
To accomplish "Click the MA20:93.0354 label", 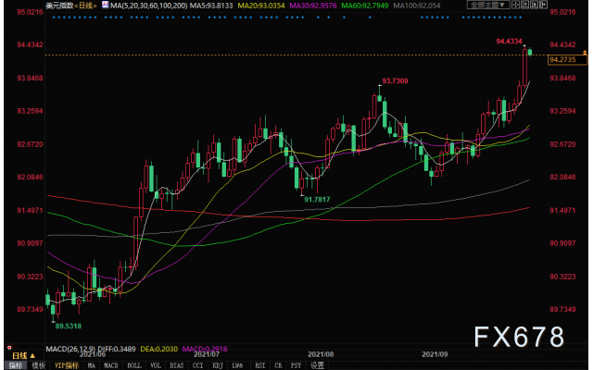I will click(261, 6).
